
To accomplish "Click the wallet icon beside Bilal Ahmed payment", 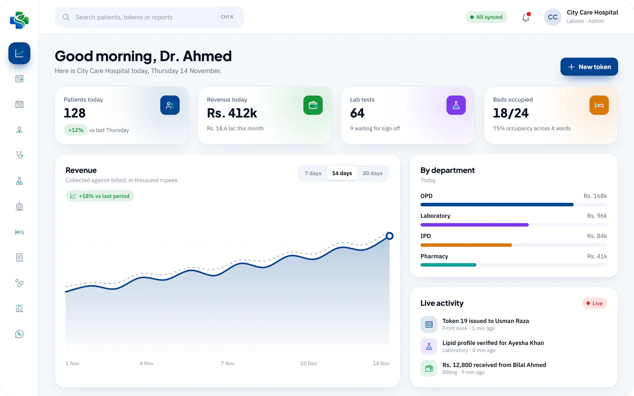I will [x=429, y=368].
